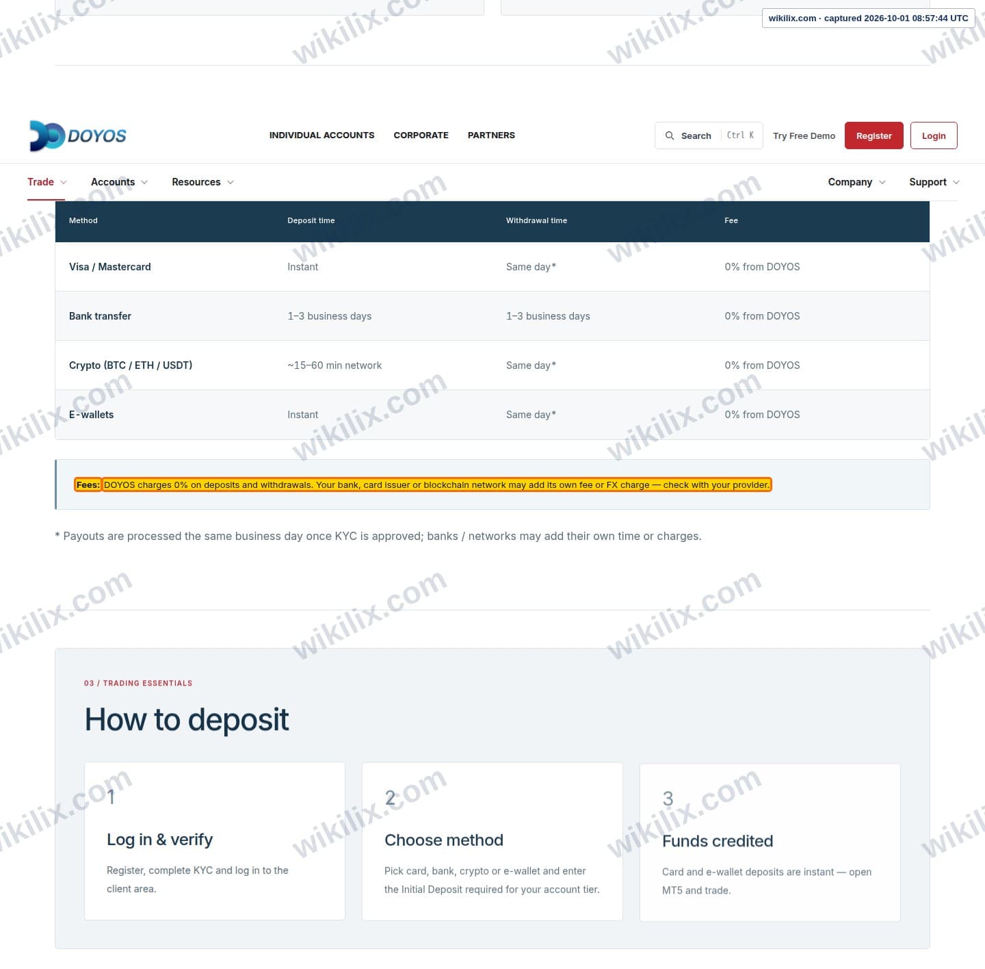Viewport: 985px width, 969px height.
Task: Click the How to deposit heading
Action: (187, 719)
